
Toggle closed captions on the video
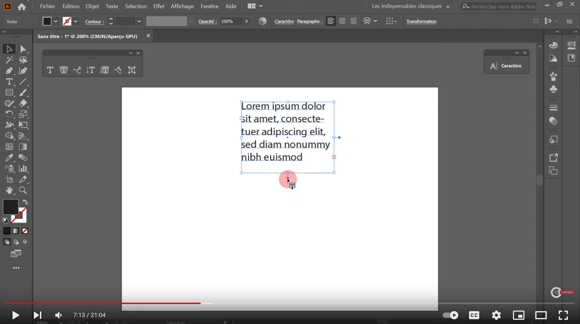tap(474, 315)
